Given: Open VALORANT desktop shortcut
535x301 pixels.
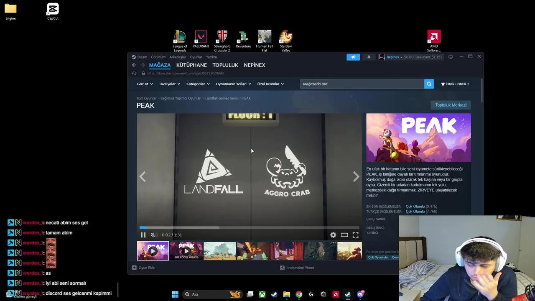Looking at the screenshot, I should tap(201, 39).
